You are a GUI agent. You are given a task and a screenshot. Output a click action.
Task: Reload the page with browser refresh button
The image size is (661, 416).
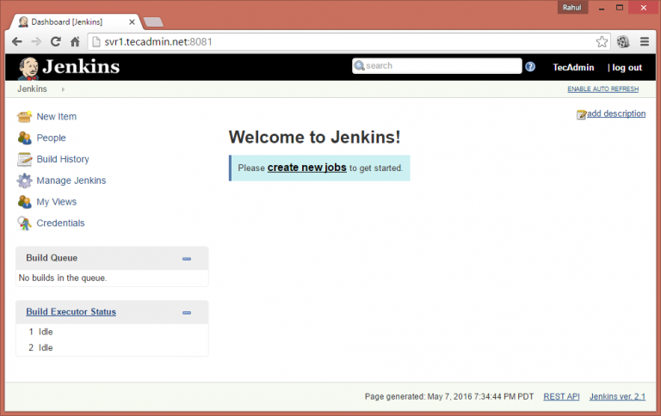(x=55, y=41)
